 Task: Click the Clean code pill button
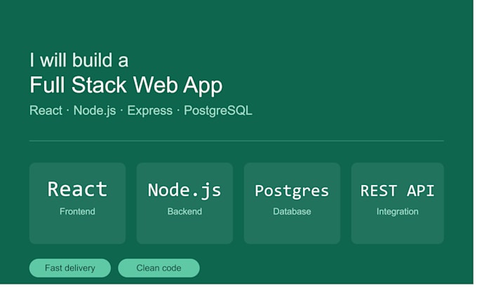click(x=159, y=268)
